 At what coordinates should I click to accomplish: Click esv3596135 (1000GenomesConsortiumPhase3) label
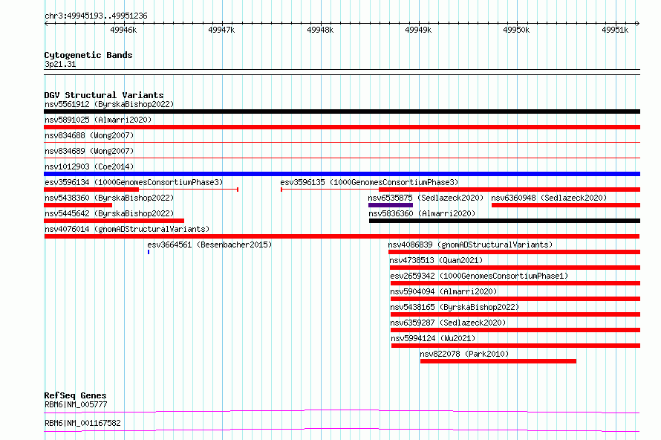[x=369, y=182]
